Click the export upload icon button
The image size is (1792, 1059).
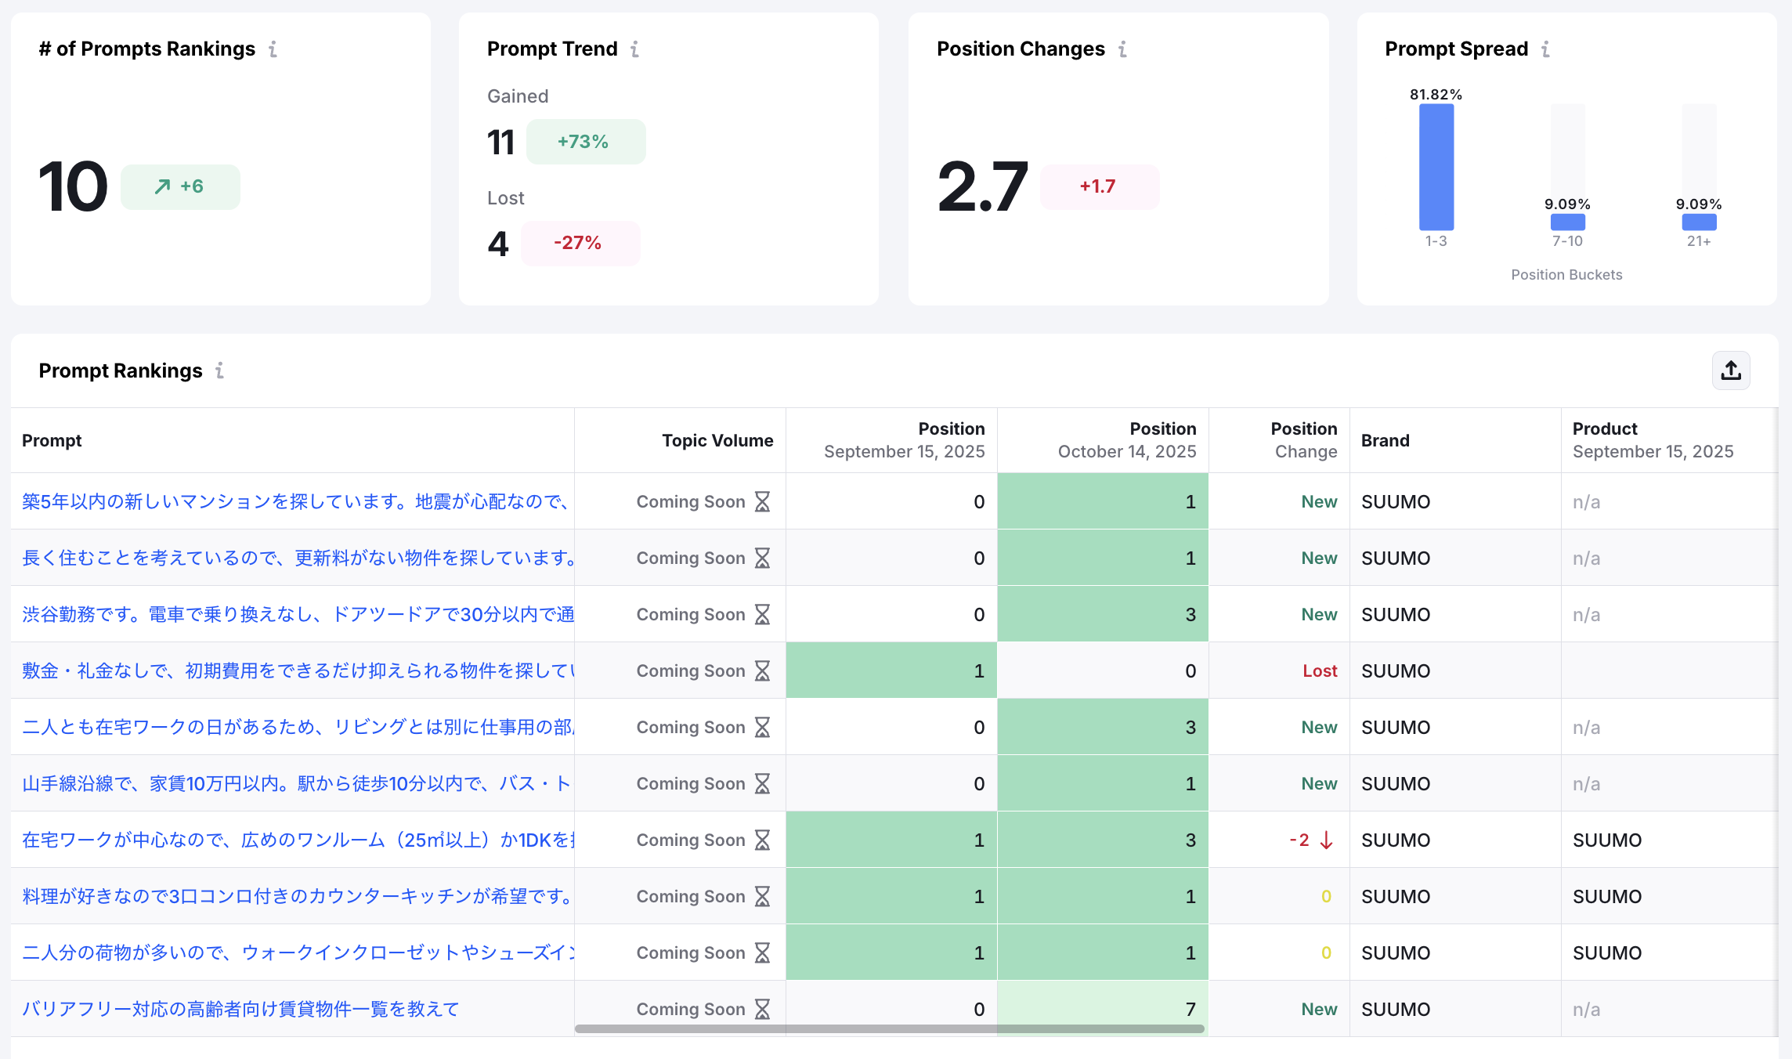coord(1731,370)
